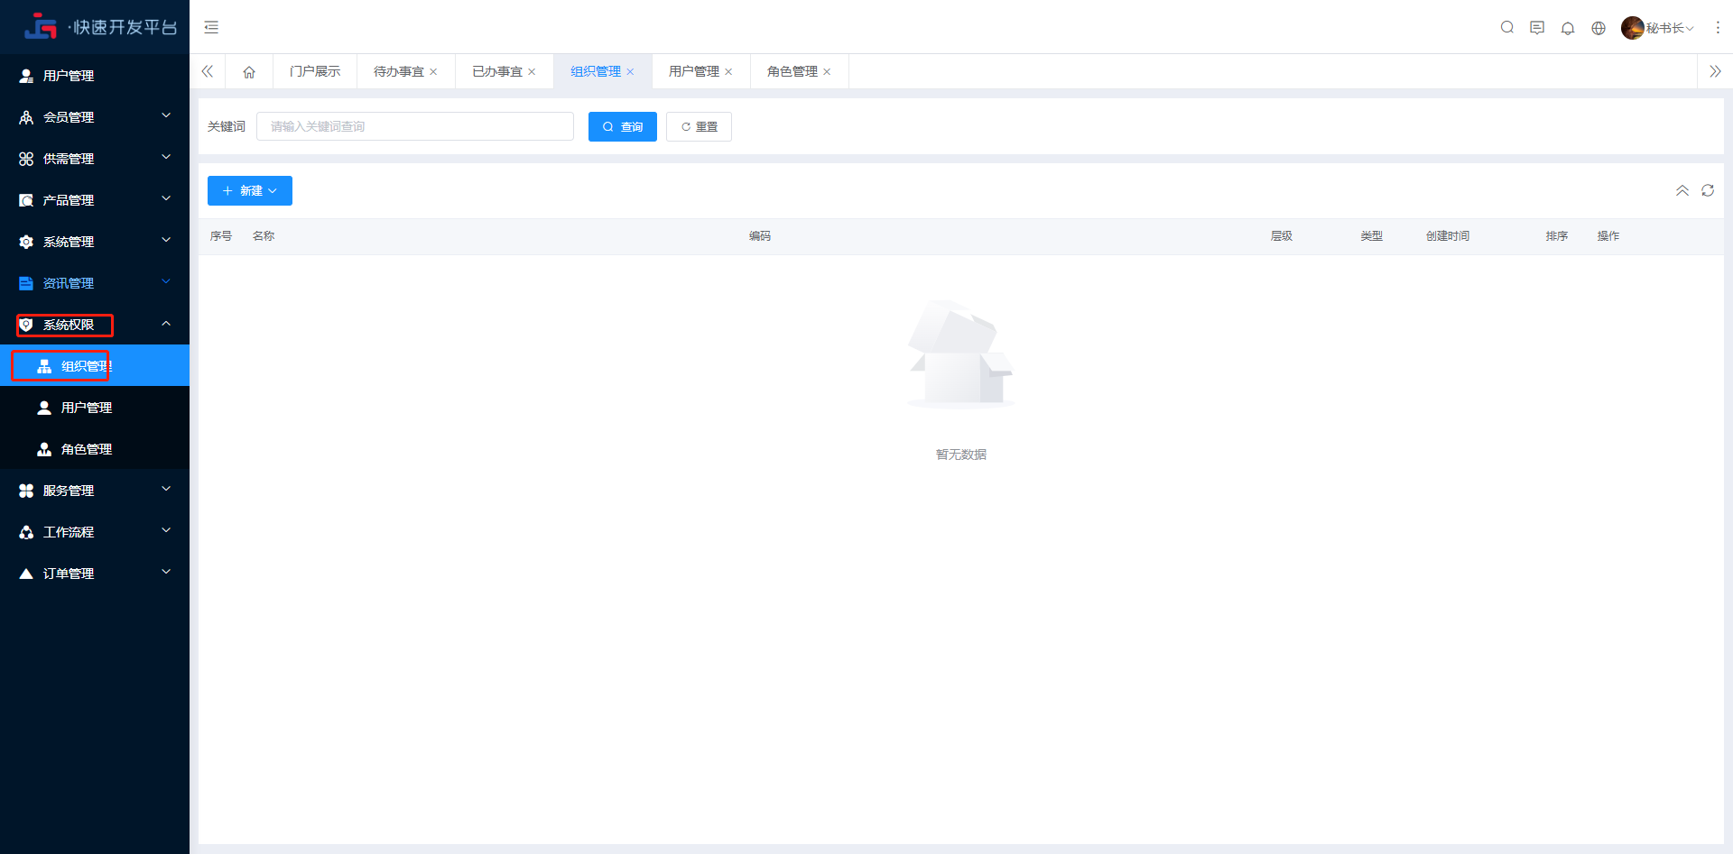Click the 秘书长 user avatar
1733x854 pixels.
(1633, 28)
